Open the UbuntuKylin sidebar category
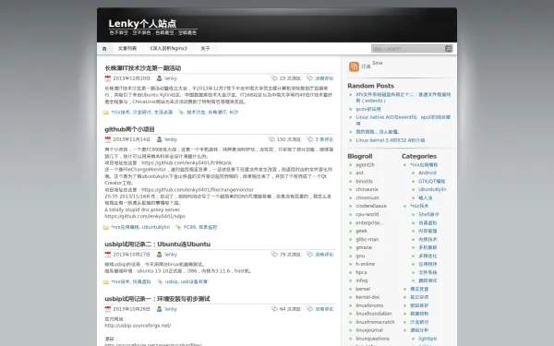The height and width of the screenshot is (346, 554). [x=432, y=189]
